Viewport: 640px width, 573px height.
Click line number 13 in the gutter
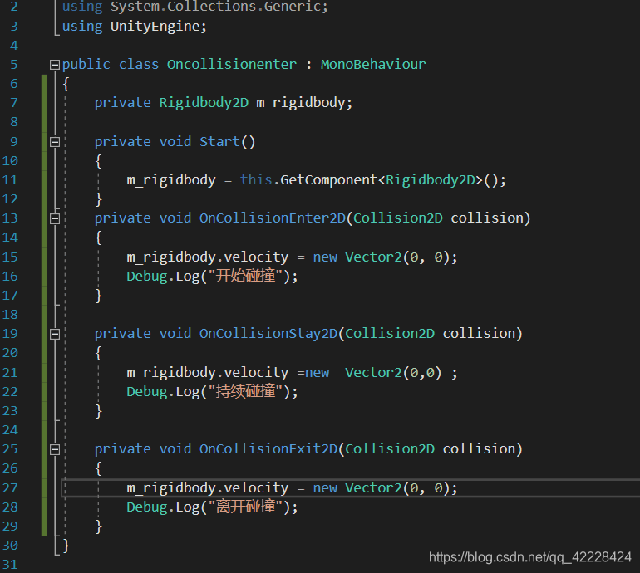(10, 218)
